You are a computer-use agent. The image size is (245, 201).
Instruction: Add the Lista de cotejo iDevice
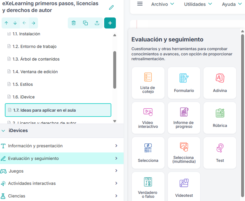click(148, 83)
